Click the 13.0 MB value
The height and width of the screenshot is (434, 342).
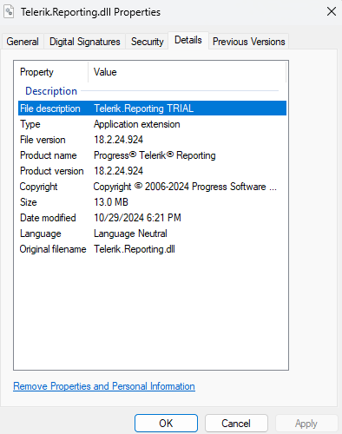pos(111,202)
